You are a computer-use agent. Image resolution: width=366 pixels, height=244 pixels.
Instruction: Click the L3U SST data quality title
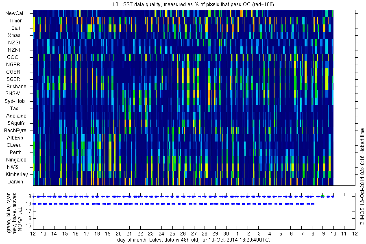[193, 4]
